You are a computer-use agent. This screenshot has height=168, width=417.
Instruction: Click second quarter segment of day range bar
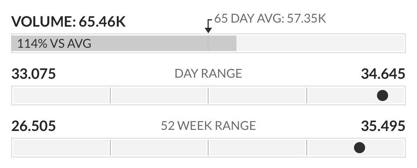(159, 95)
